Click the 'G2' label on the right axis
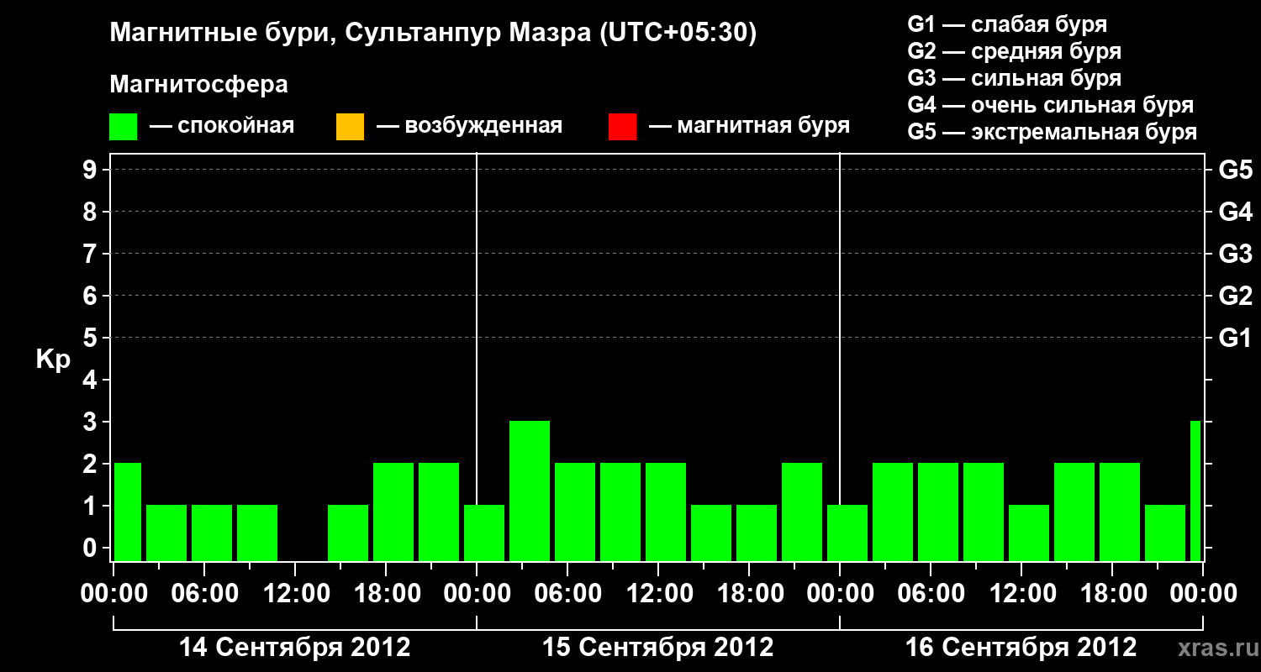 [1235, 296]
